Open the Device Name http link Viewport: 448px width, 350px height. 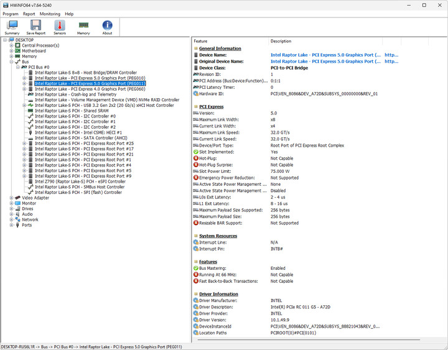(391, 55)
